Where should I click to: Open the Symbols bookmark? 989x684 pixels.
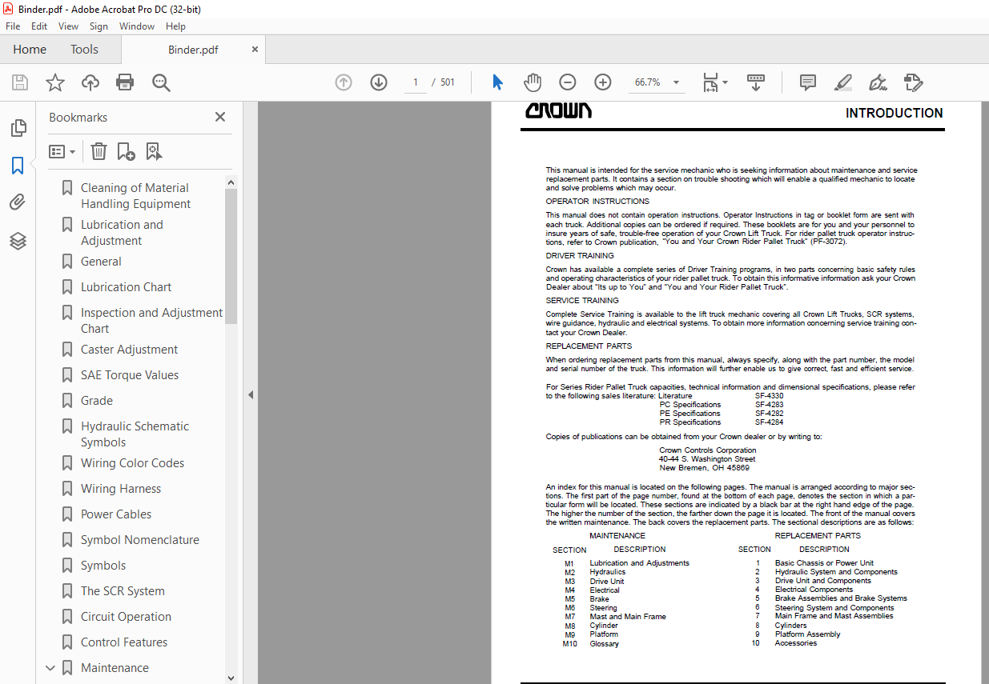point(103,566)
